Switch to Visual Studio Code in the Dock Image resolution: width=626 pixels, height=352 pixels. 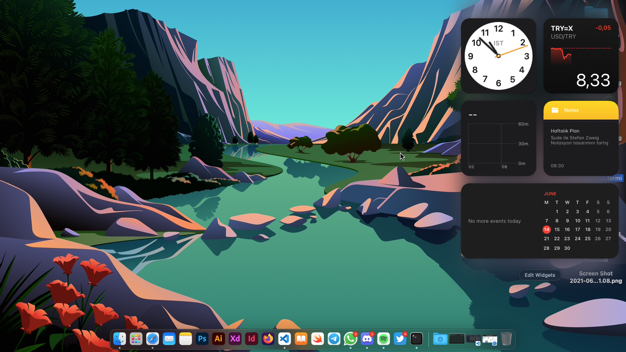tap(285, 339)
